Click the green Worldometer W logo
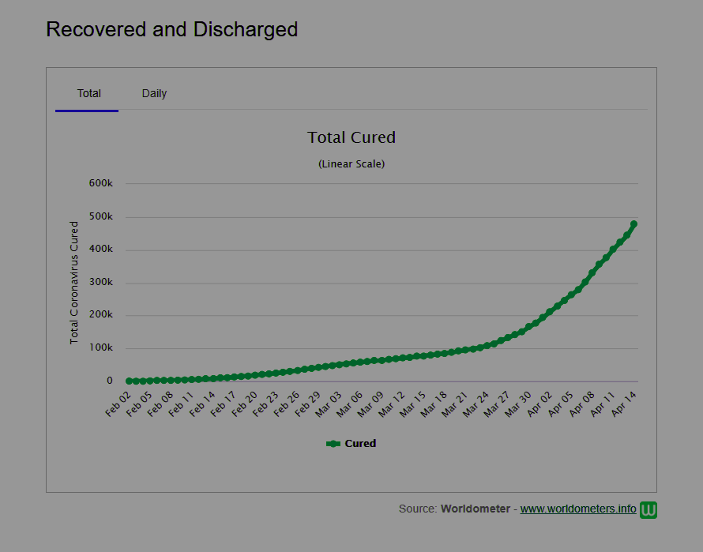The image size is (703, 552). tap(648, 509)
